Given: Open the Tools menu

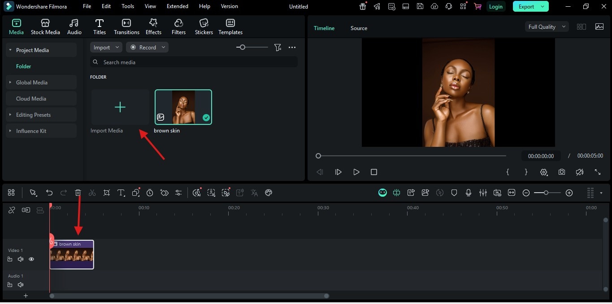Looking at the screenshot, I should coord(127,6).
